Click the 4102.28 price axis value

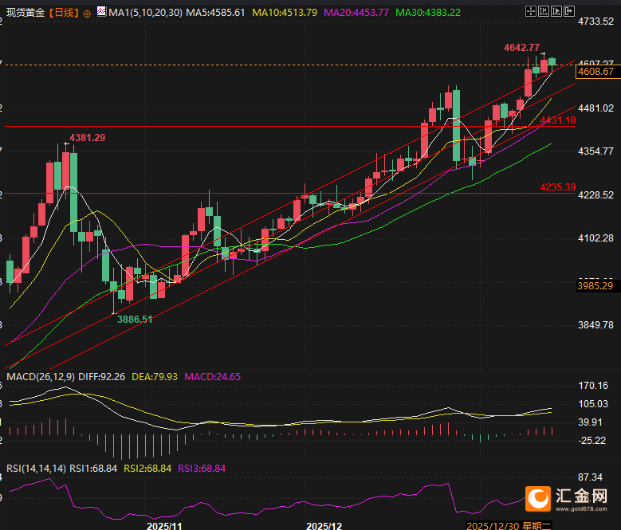tap(595, 238)
